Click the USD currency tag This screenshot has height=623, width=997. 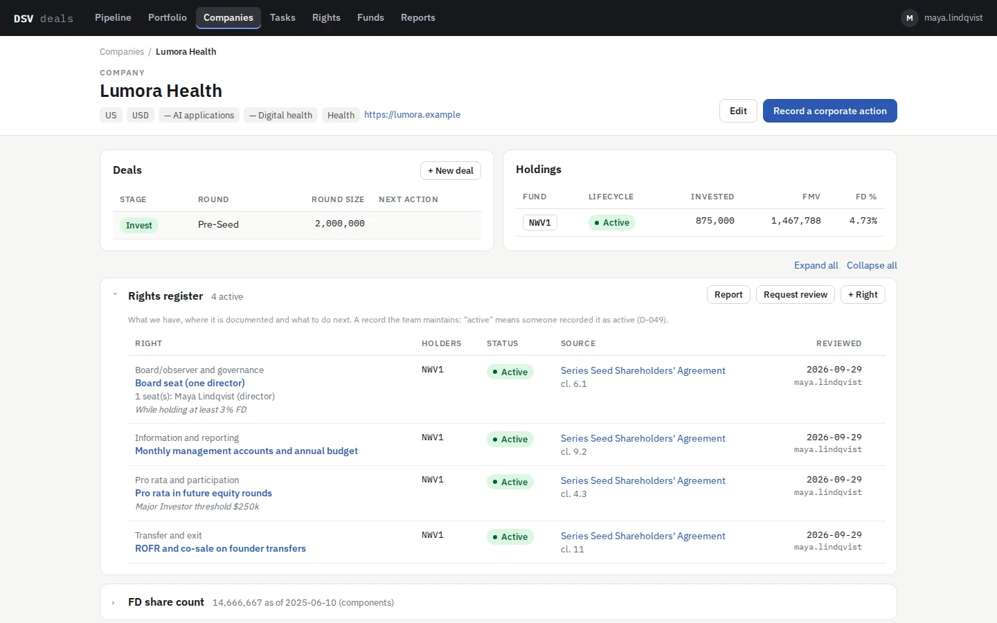pyautogui.click(x=141, y=116)
